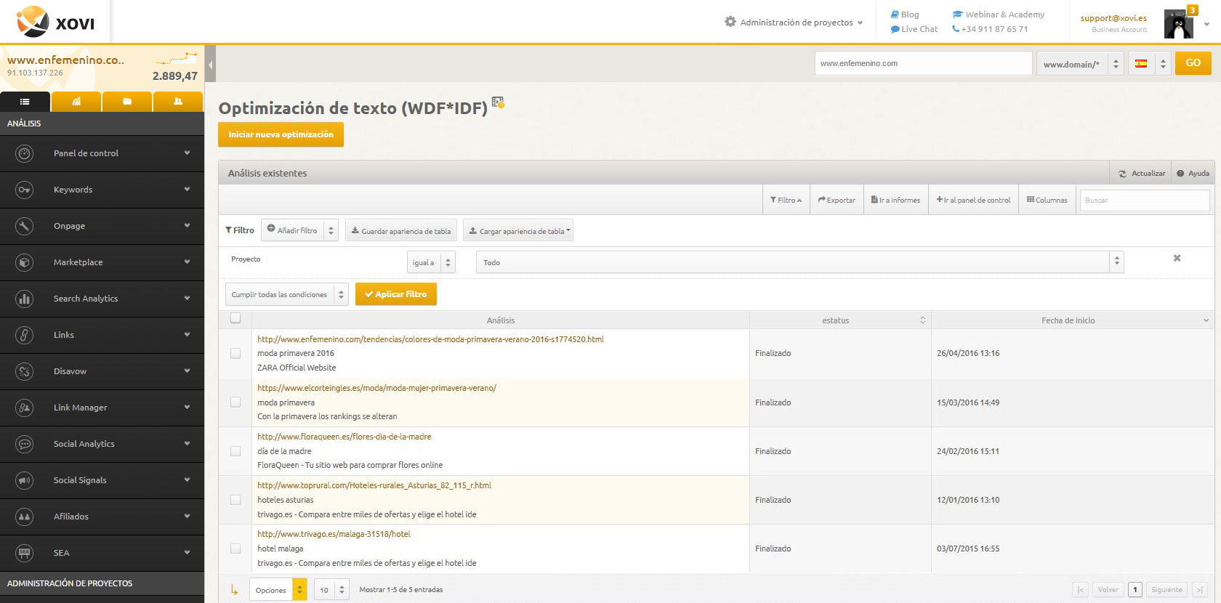Image resolution: width=1221 pixels, height=603 pixels.
Task: Open the Opciones dropdown at table bottom
Action: click(x=278, y=590)
